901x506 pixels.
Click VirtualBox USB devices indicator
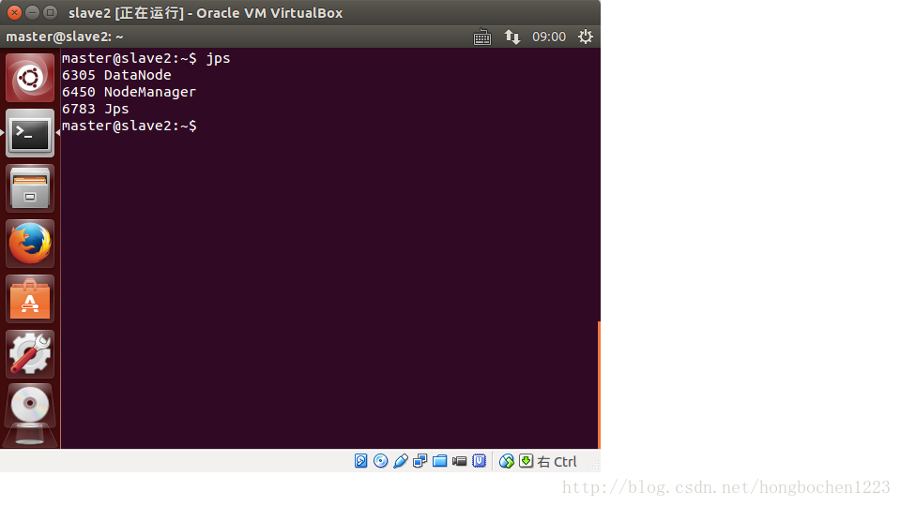pos(401,461)
